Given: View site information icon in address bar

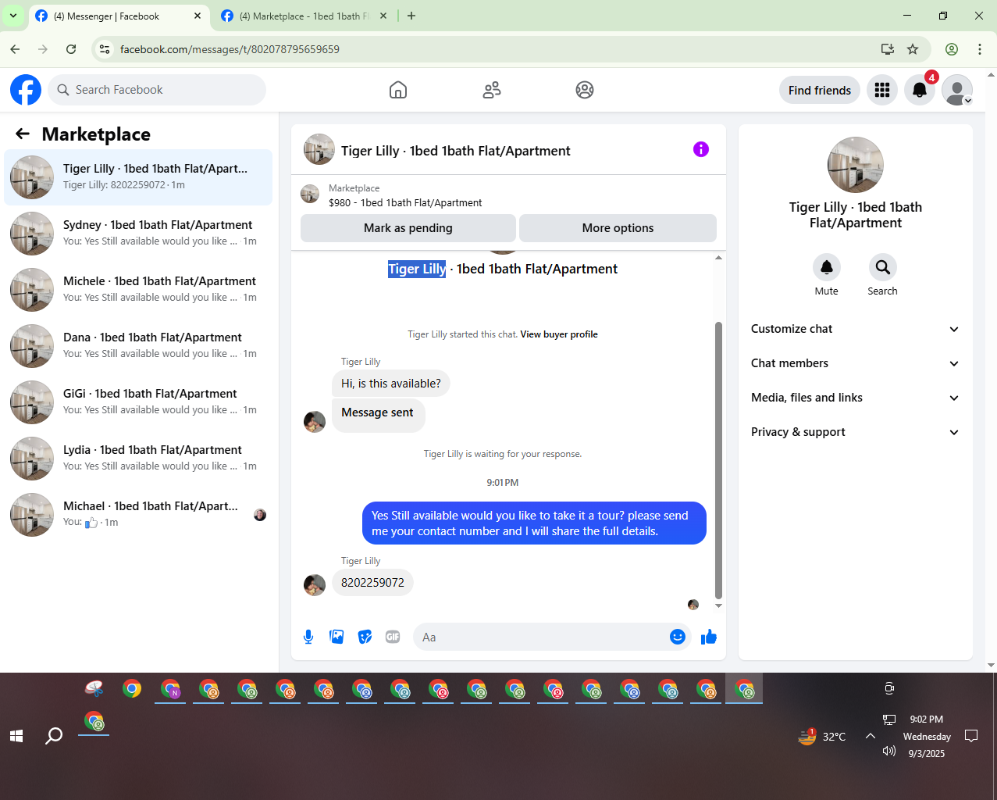Looking at the screenshot, I should coord(104,49).
